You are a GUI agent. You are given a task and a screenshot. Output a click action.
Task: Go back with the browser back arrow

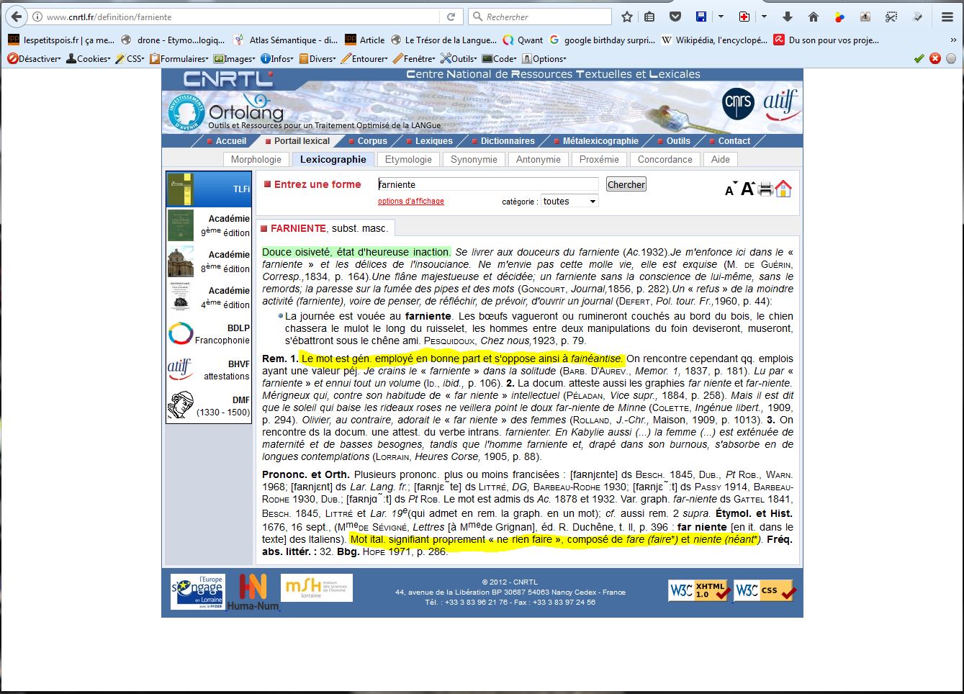pos(16,17)
